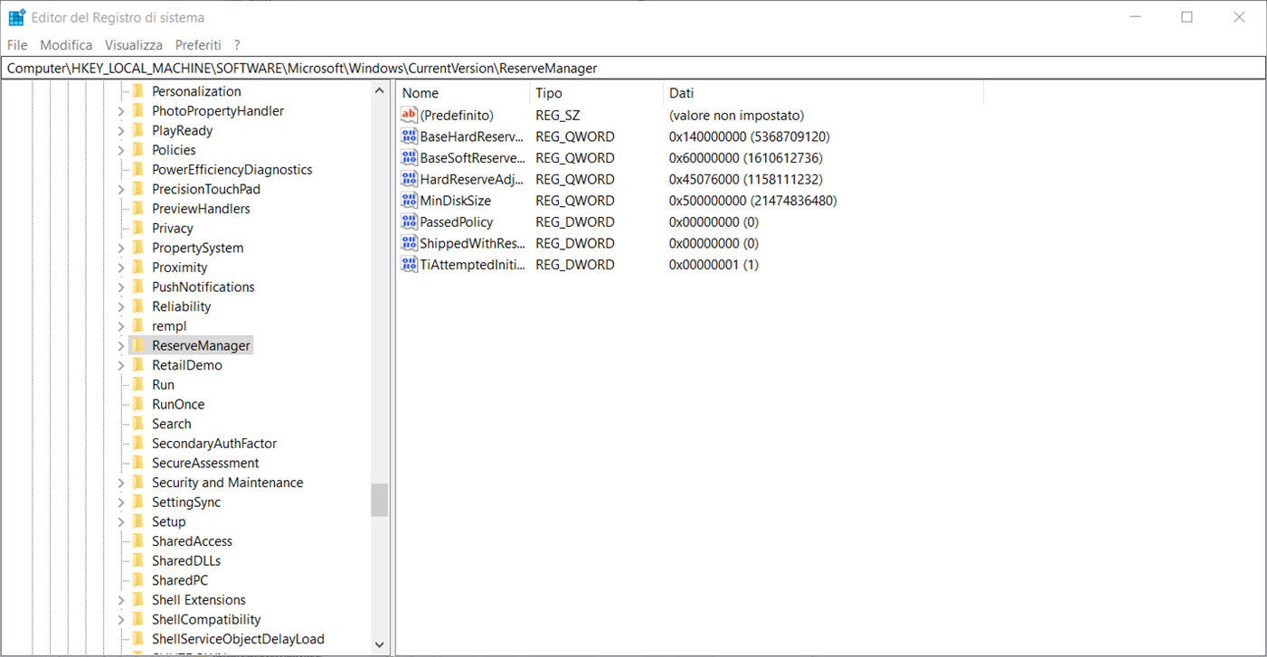Expand the SettingSync registry key
This screenshot has height=657, width=1267.
(x=120, y=502)
